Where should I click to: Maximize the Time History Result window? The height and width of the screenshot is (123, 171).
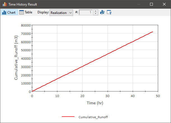click(x=151, y=4)
